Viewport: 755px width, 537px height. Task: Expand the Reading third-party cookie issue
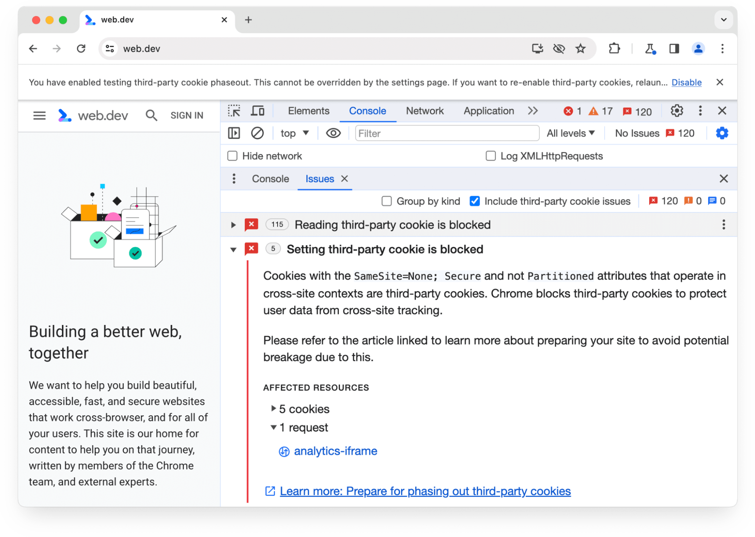click(233, 225)
